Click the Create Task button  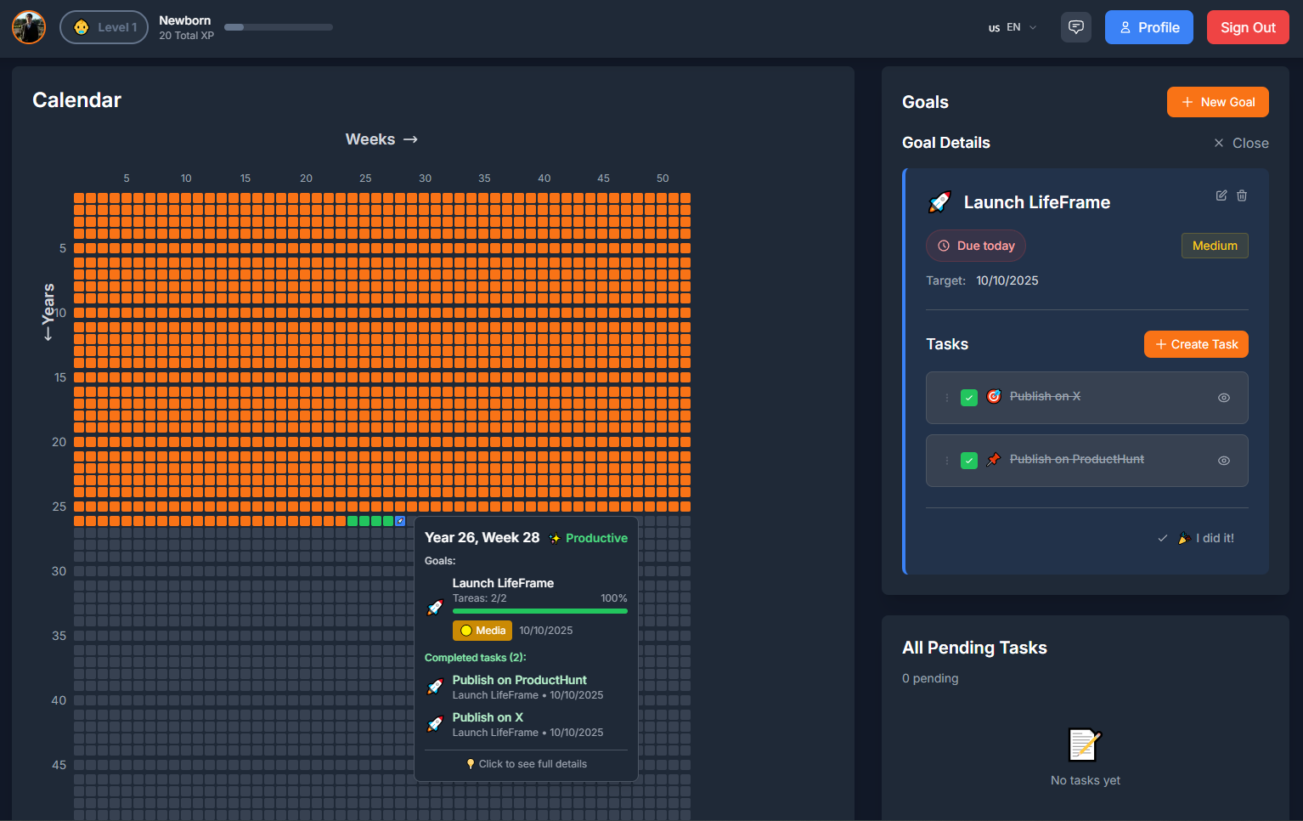click(x=1195, y=344)
